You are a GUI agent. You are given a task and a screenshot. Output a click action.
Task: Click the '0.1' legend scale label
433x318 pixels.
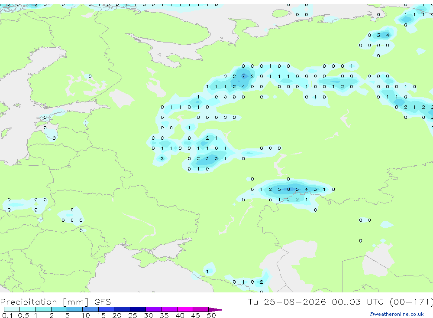click(7, 315)
